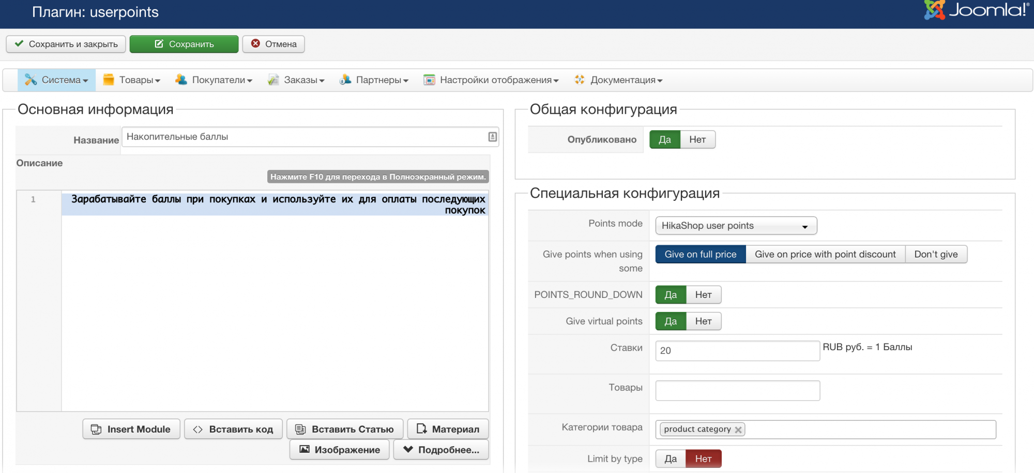Expand the Система menu arrow
This screenshot has height=473, width=1034.
[85, 81]
